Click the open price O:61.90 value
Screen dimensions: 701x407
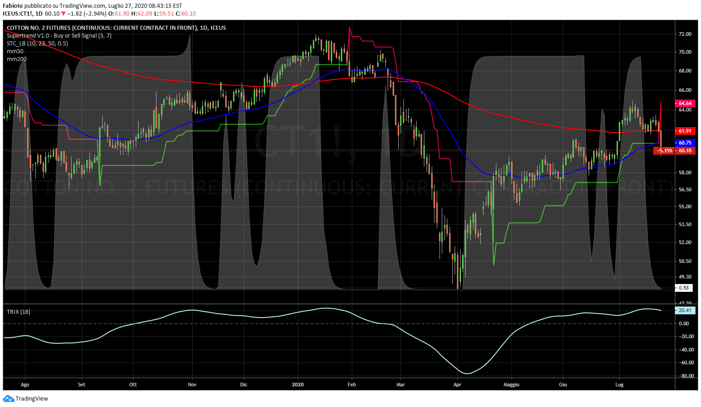pyautogui.click(x=119, y=14)
